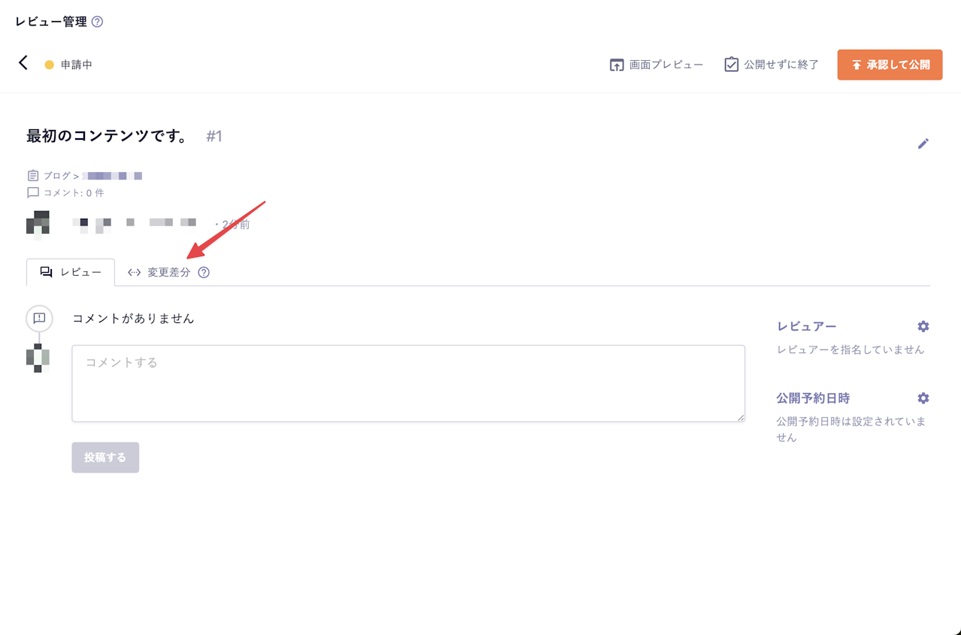Click the user avatar thumbnail near 2分前
The width and height of the screenshot is (961, 635).
(x=39, y=222)
